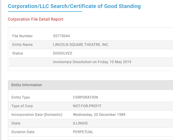Click the Duration Date label

pos(23,132)
